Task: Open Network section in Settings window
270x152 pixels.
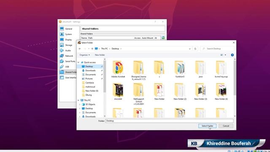Action: coord(69,56)
